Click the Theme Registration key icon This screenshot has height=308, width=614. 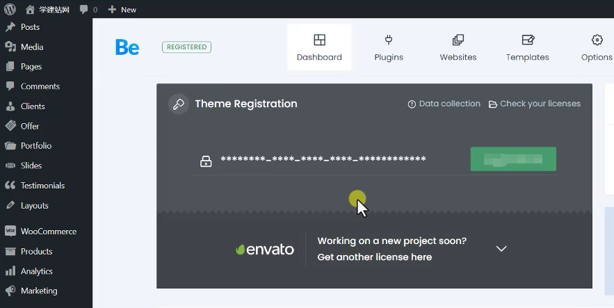pos(179,104)
